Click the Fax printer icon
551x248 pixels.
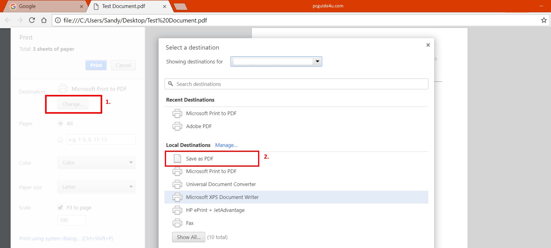[177, 223]
